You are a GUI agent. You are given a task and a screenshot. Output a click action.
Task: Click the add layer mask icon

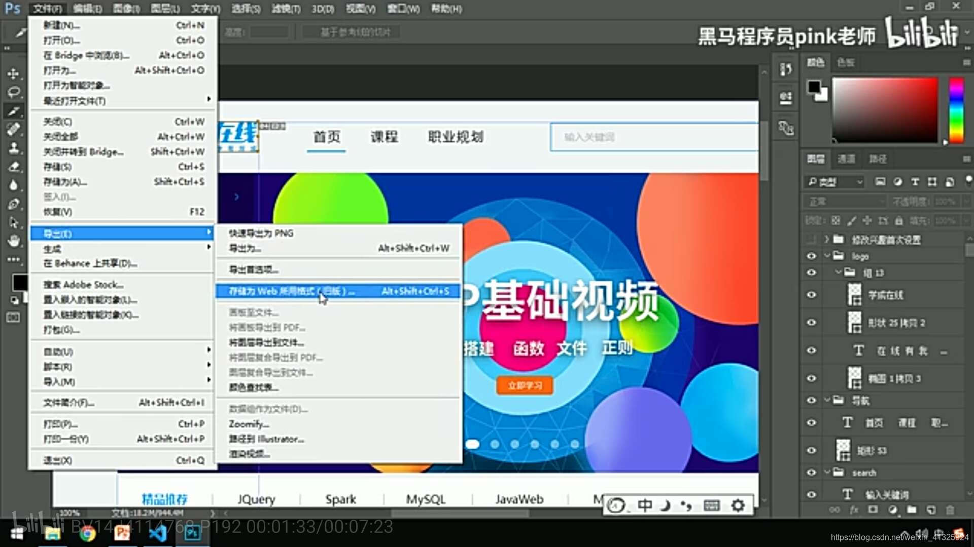[x=873, y=510]
